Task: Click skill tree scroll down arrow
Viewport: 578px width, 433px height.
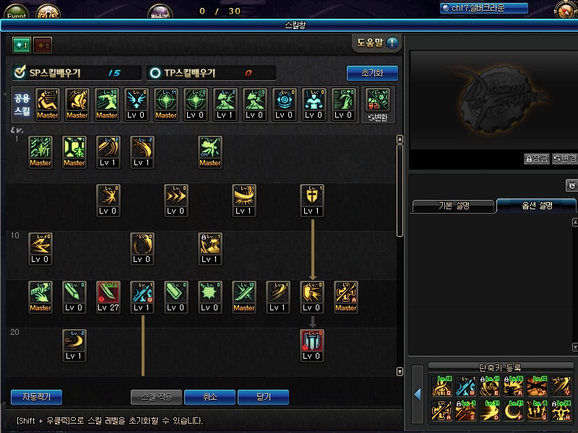Action: click(x=400, y=372)
